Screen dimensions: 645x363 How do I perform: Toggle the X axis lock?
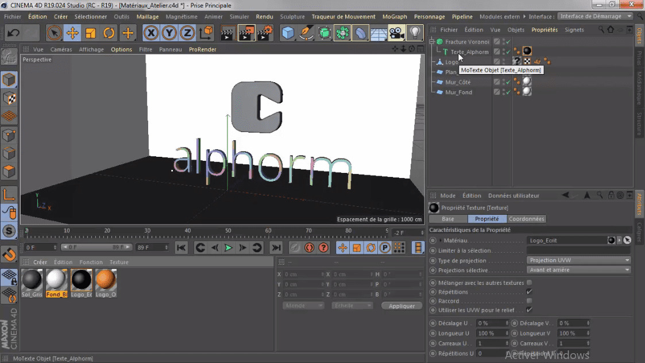point(151,33)
